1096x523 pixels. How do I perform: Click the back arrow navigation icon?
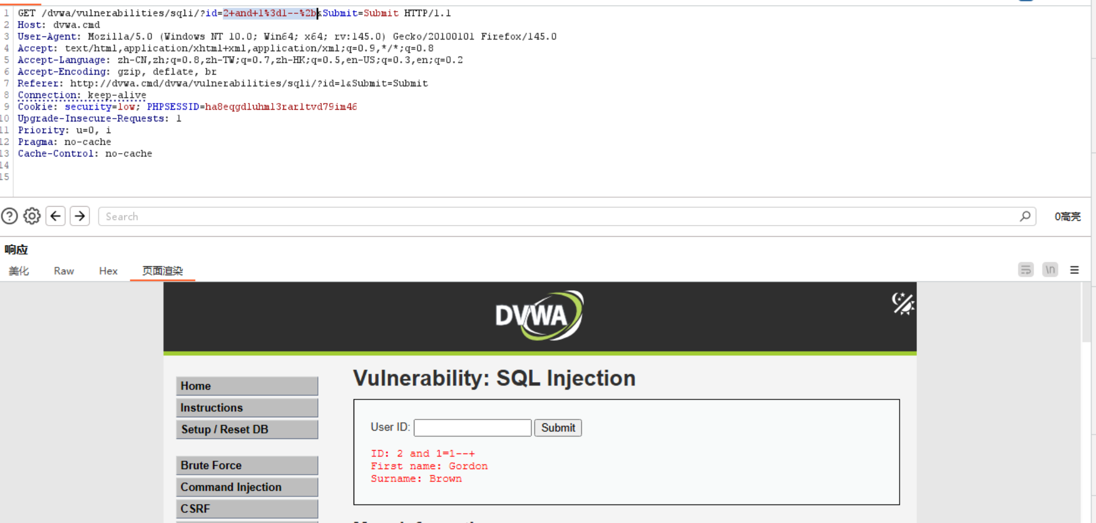point(55,216)
